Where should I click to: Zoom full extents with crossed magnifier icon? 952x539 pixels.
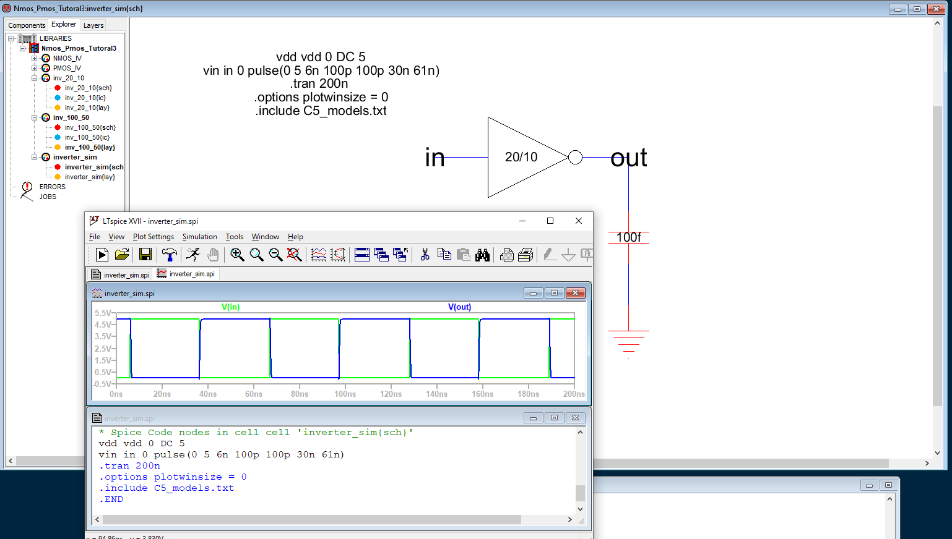[295, 255]
